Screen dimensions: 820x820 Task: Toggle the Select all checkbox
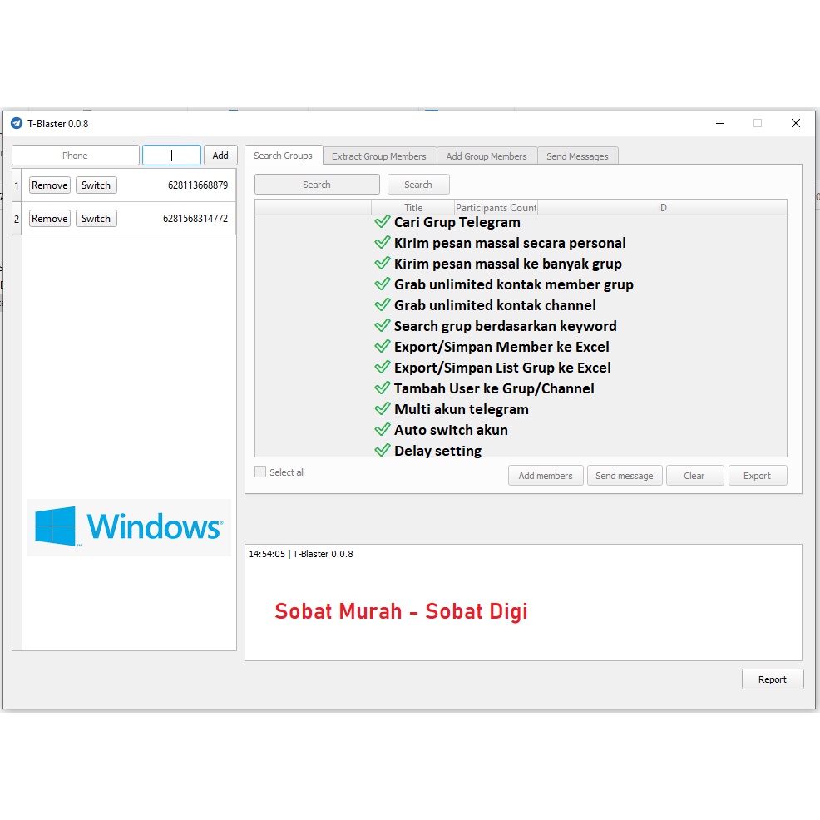click(260, 472)
